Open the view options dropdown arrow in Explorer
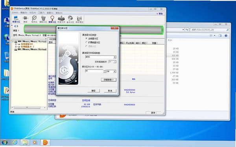 [x=215, y=35]
